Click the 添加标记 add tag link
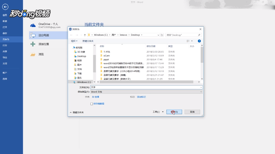Image resolution: width=275 pixels, height=154 pixels. 141,97
